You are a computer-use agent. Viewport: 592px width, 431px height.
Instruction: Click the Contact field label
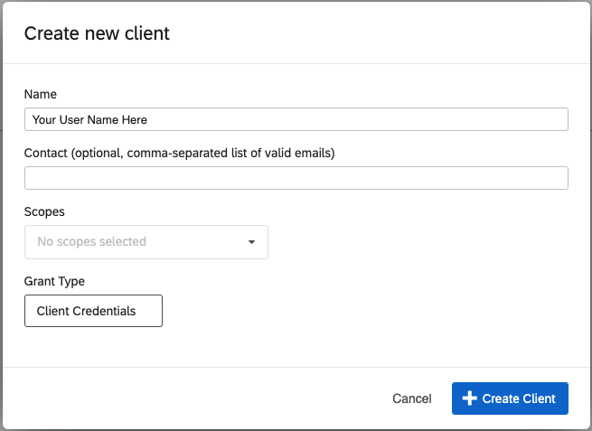point(179,153)
